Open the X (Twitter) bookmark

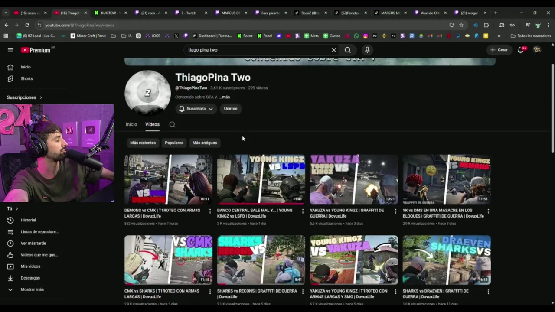pos(176,36)
